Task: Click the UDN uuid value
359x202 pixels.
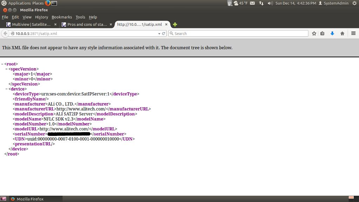Action: pos(73,139)
